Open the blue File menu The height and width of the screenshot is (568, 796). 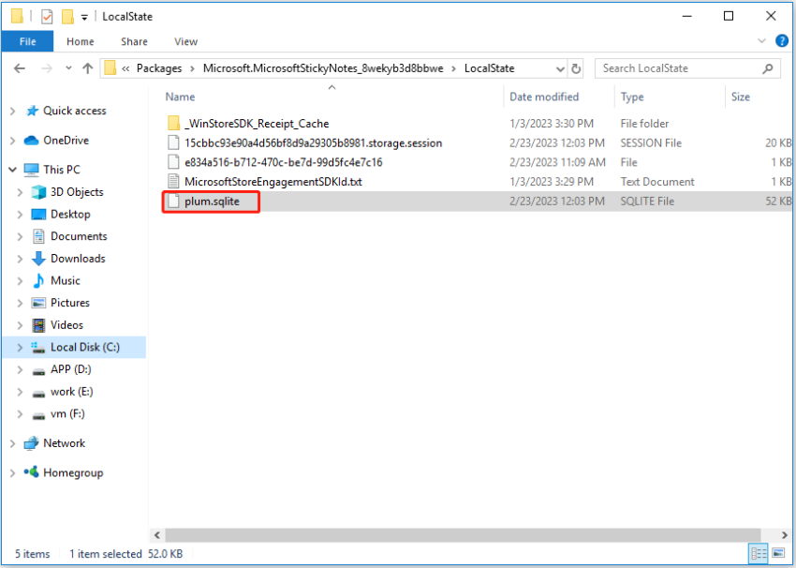[27, 41]
